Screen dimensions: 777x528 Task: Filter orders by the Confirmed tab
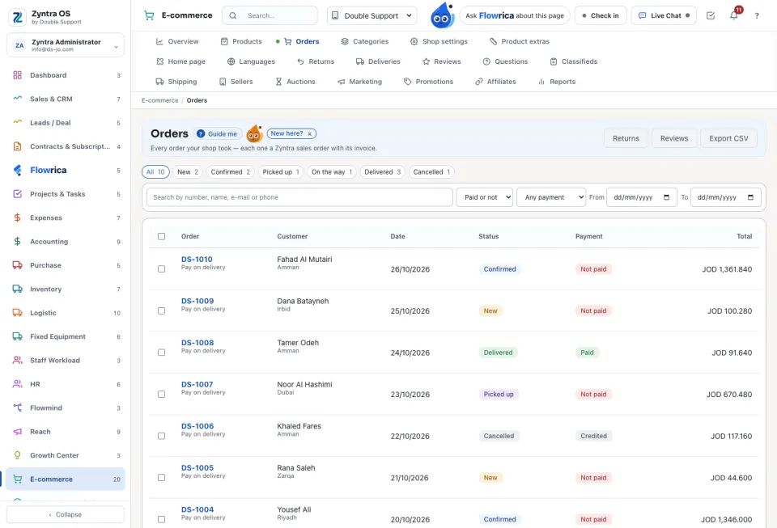[231, 172]
